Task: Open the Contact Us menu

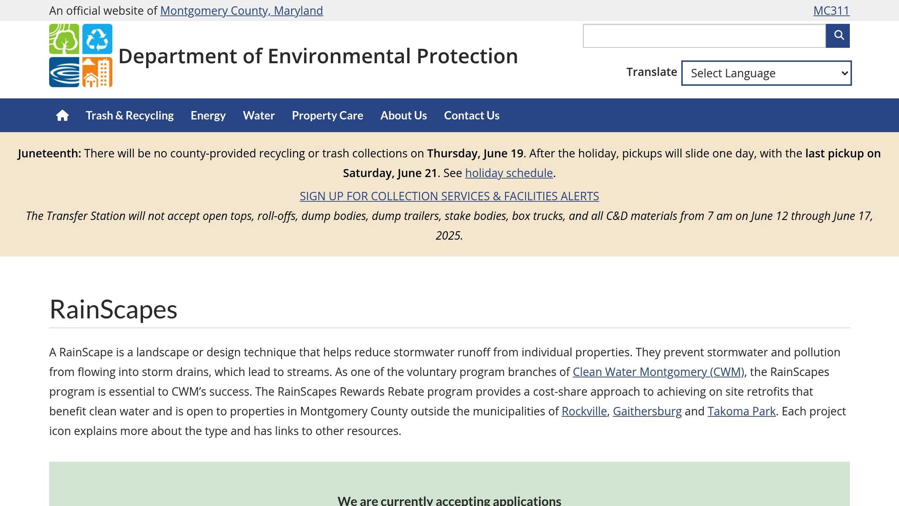Action: (x=471, y=115)
